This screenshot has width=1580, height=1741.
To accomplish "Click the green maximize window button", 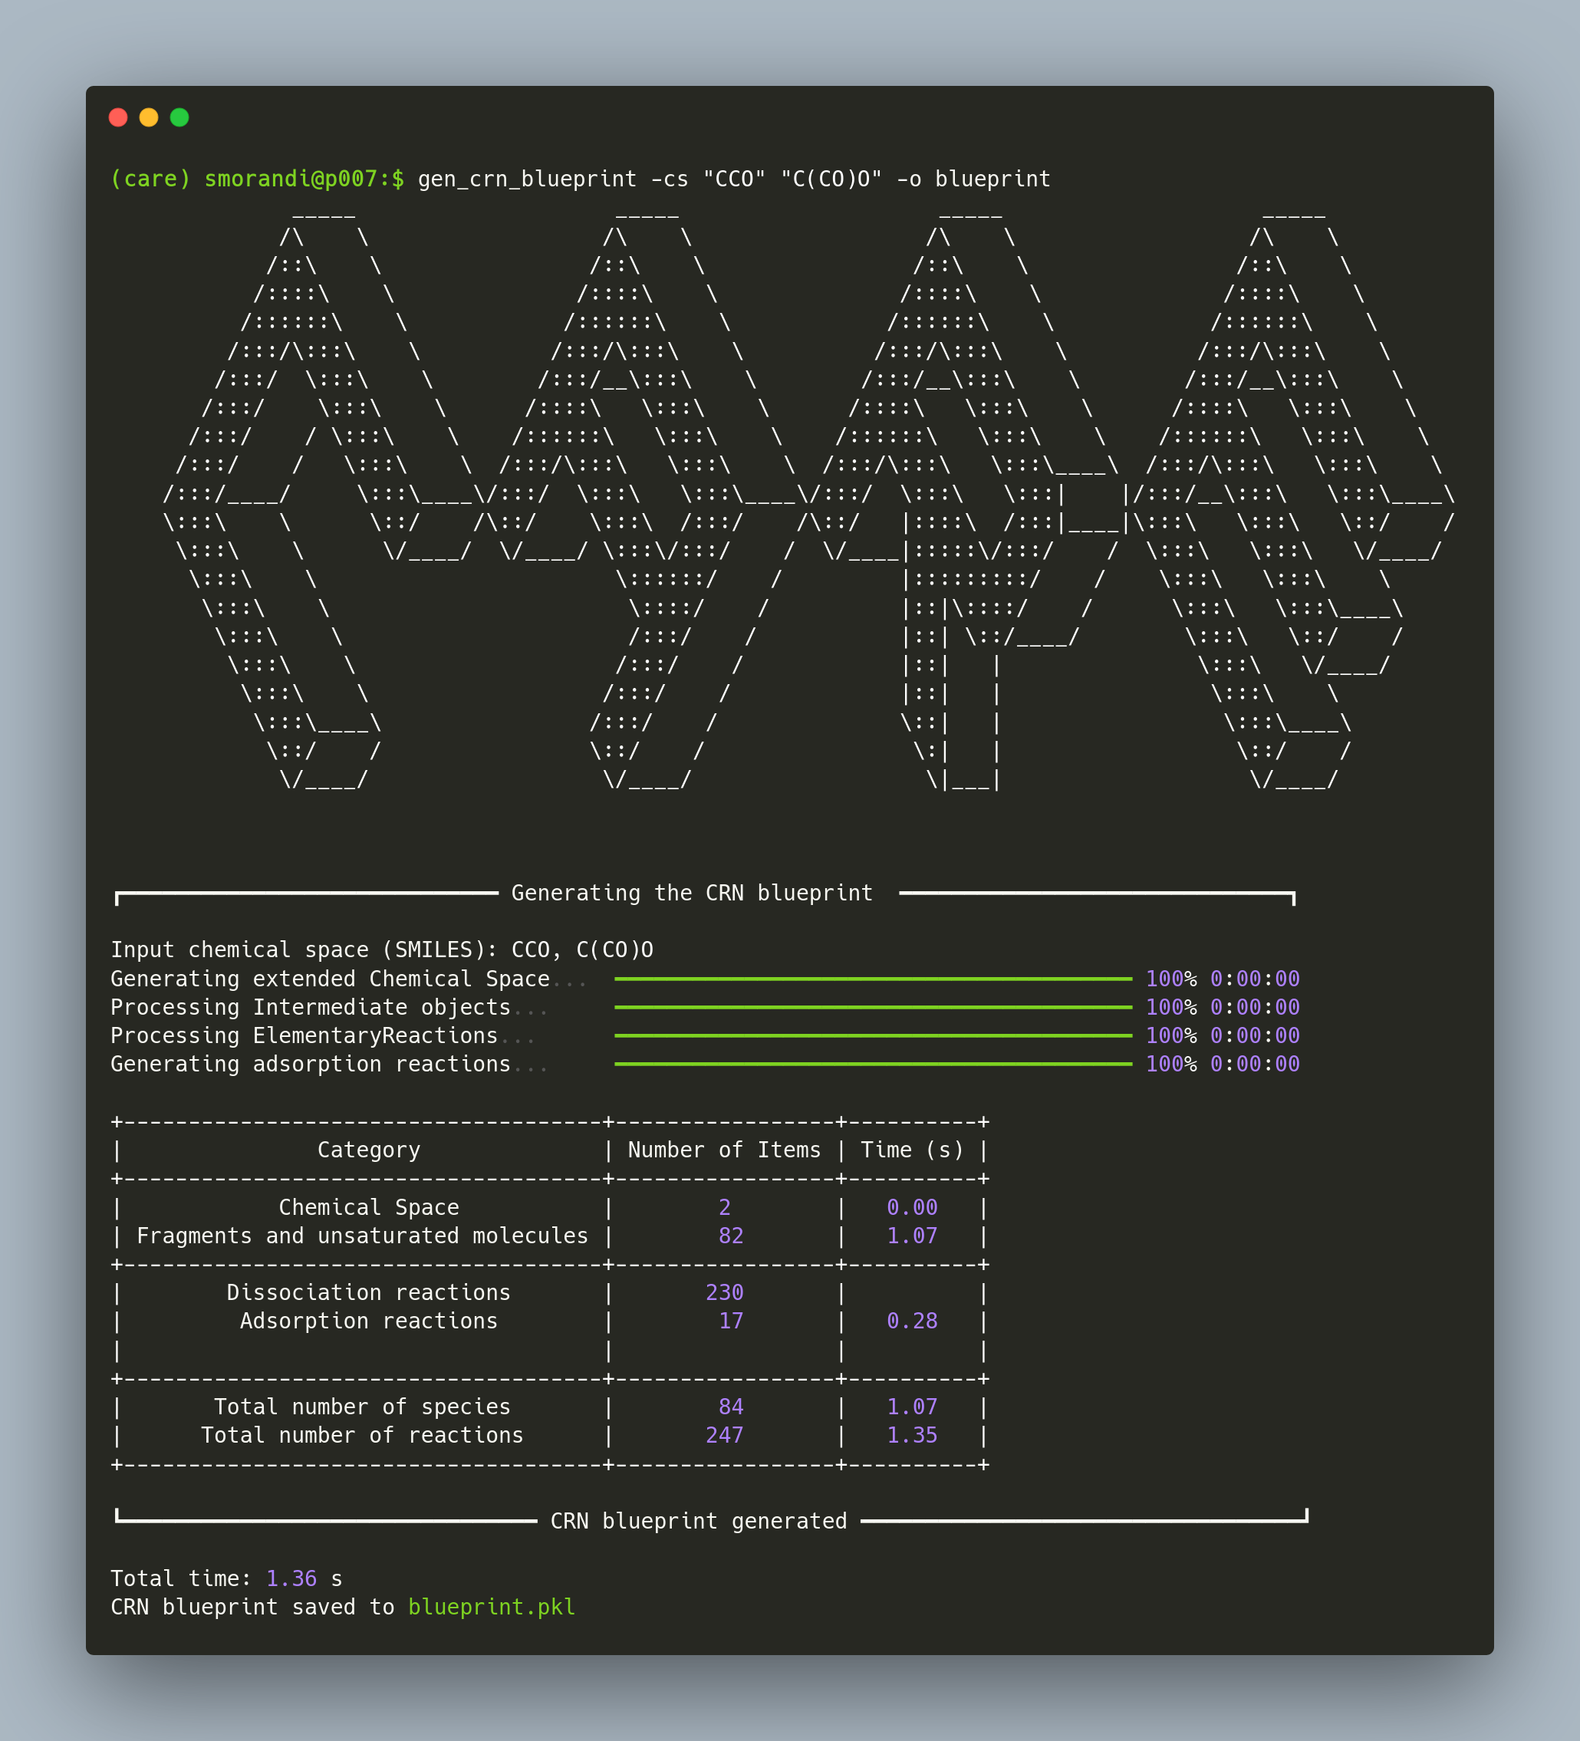I will [x=179, y=117].
